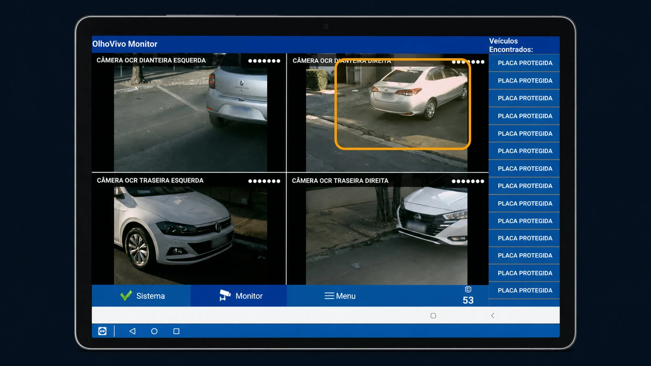This screenshot has height=366, width=651.
Task: Open the Câmera OCR Dianteira Direita video feed
Action: click(x=388, y=113)
